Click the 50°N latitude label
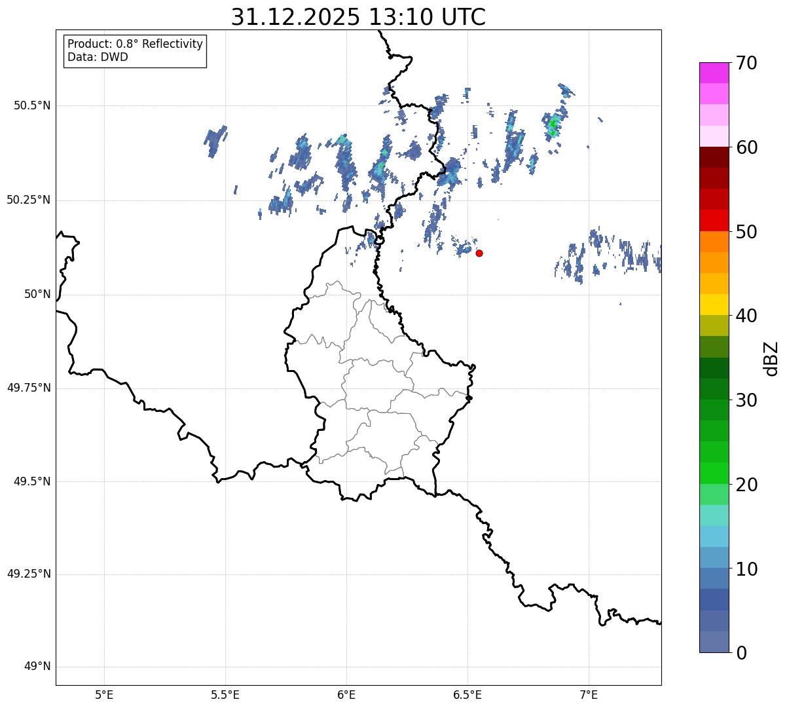This screenshot has height=708, width=787. tap(37, 294)
